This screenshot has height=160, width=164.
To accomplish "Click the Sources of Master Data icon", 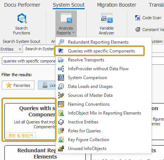I will (61, 95).
